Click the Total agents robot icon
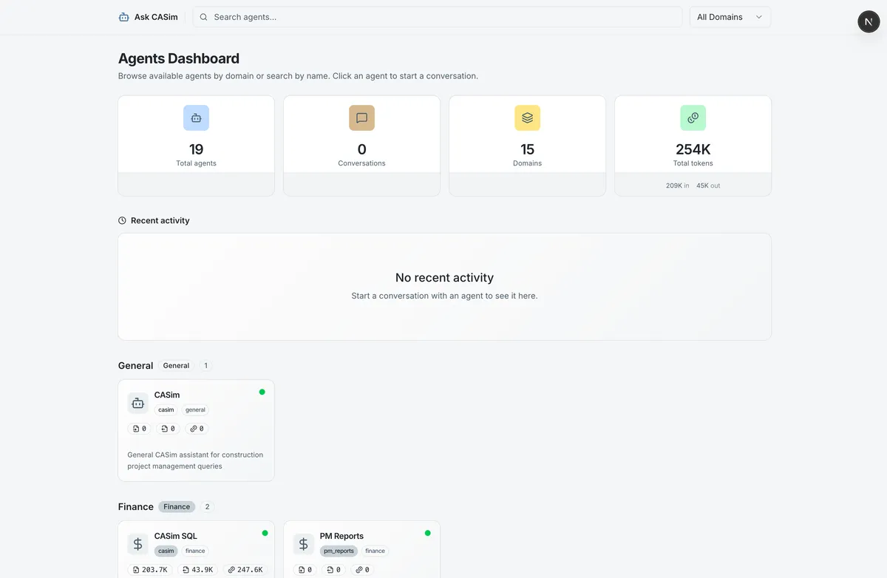Screen dimensions: 887x578 [x=196, y=118]
